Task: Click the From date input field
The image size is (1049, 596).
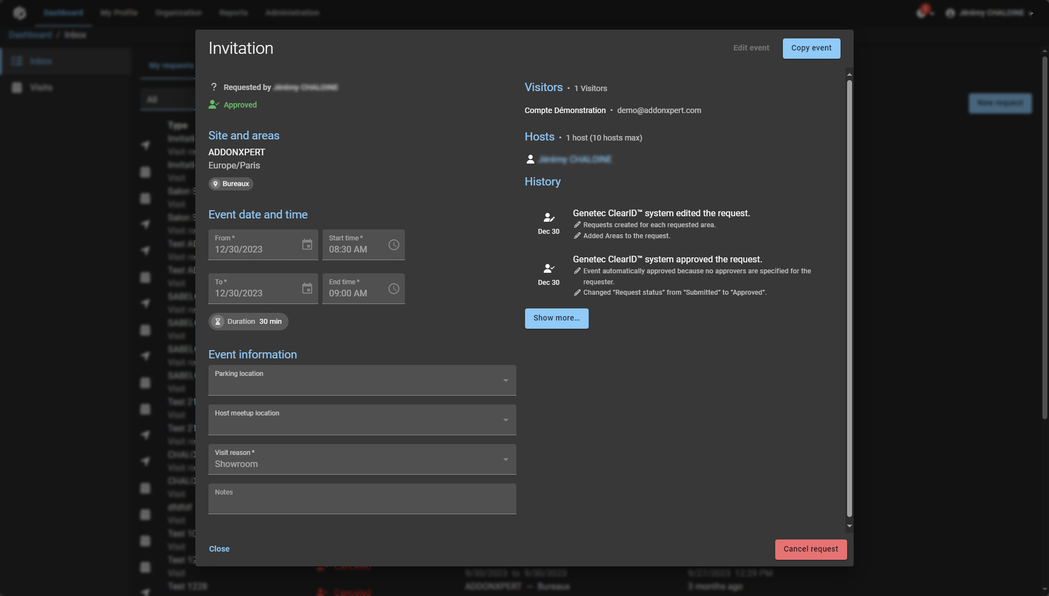Action: click(252, 249)
